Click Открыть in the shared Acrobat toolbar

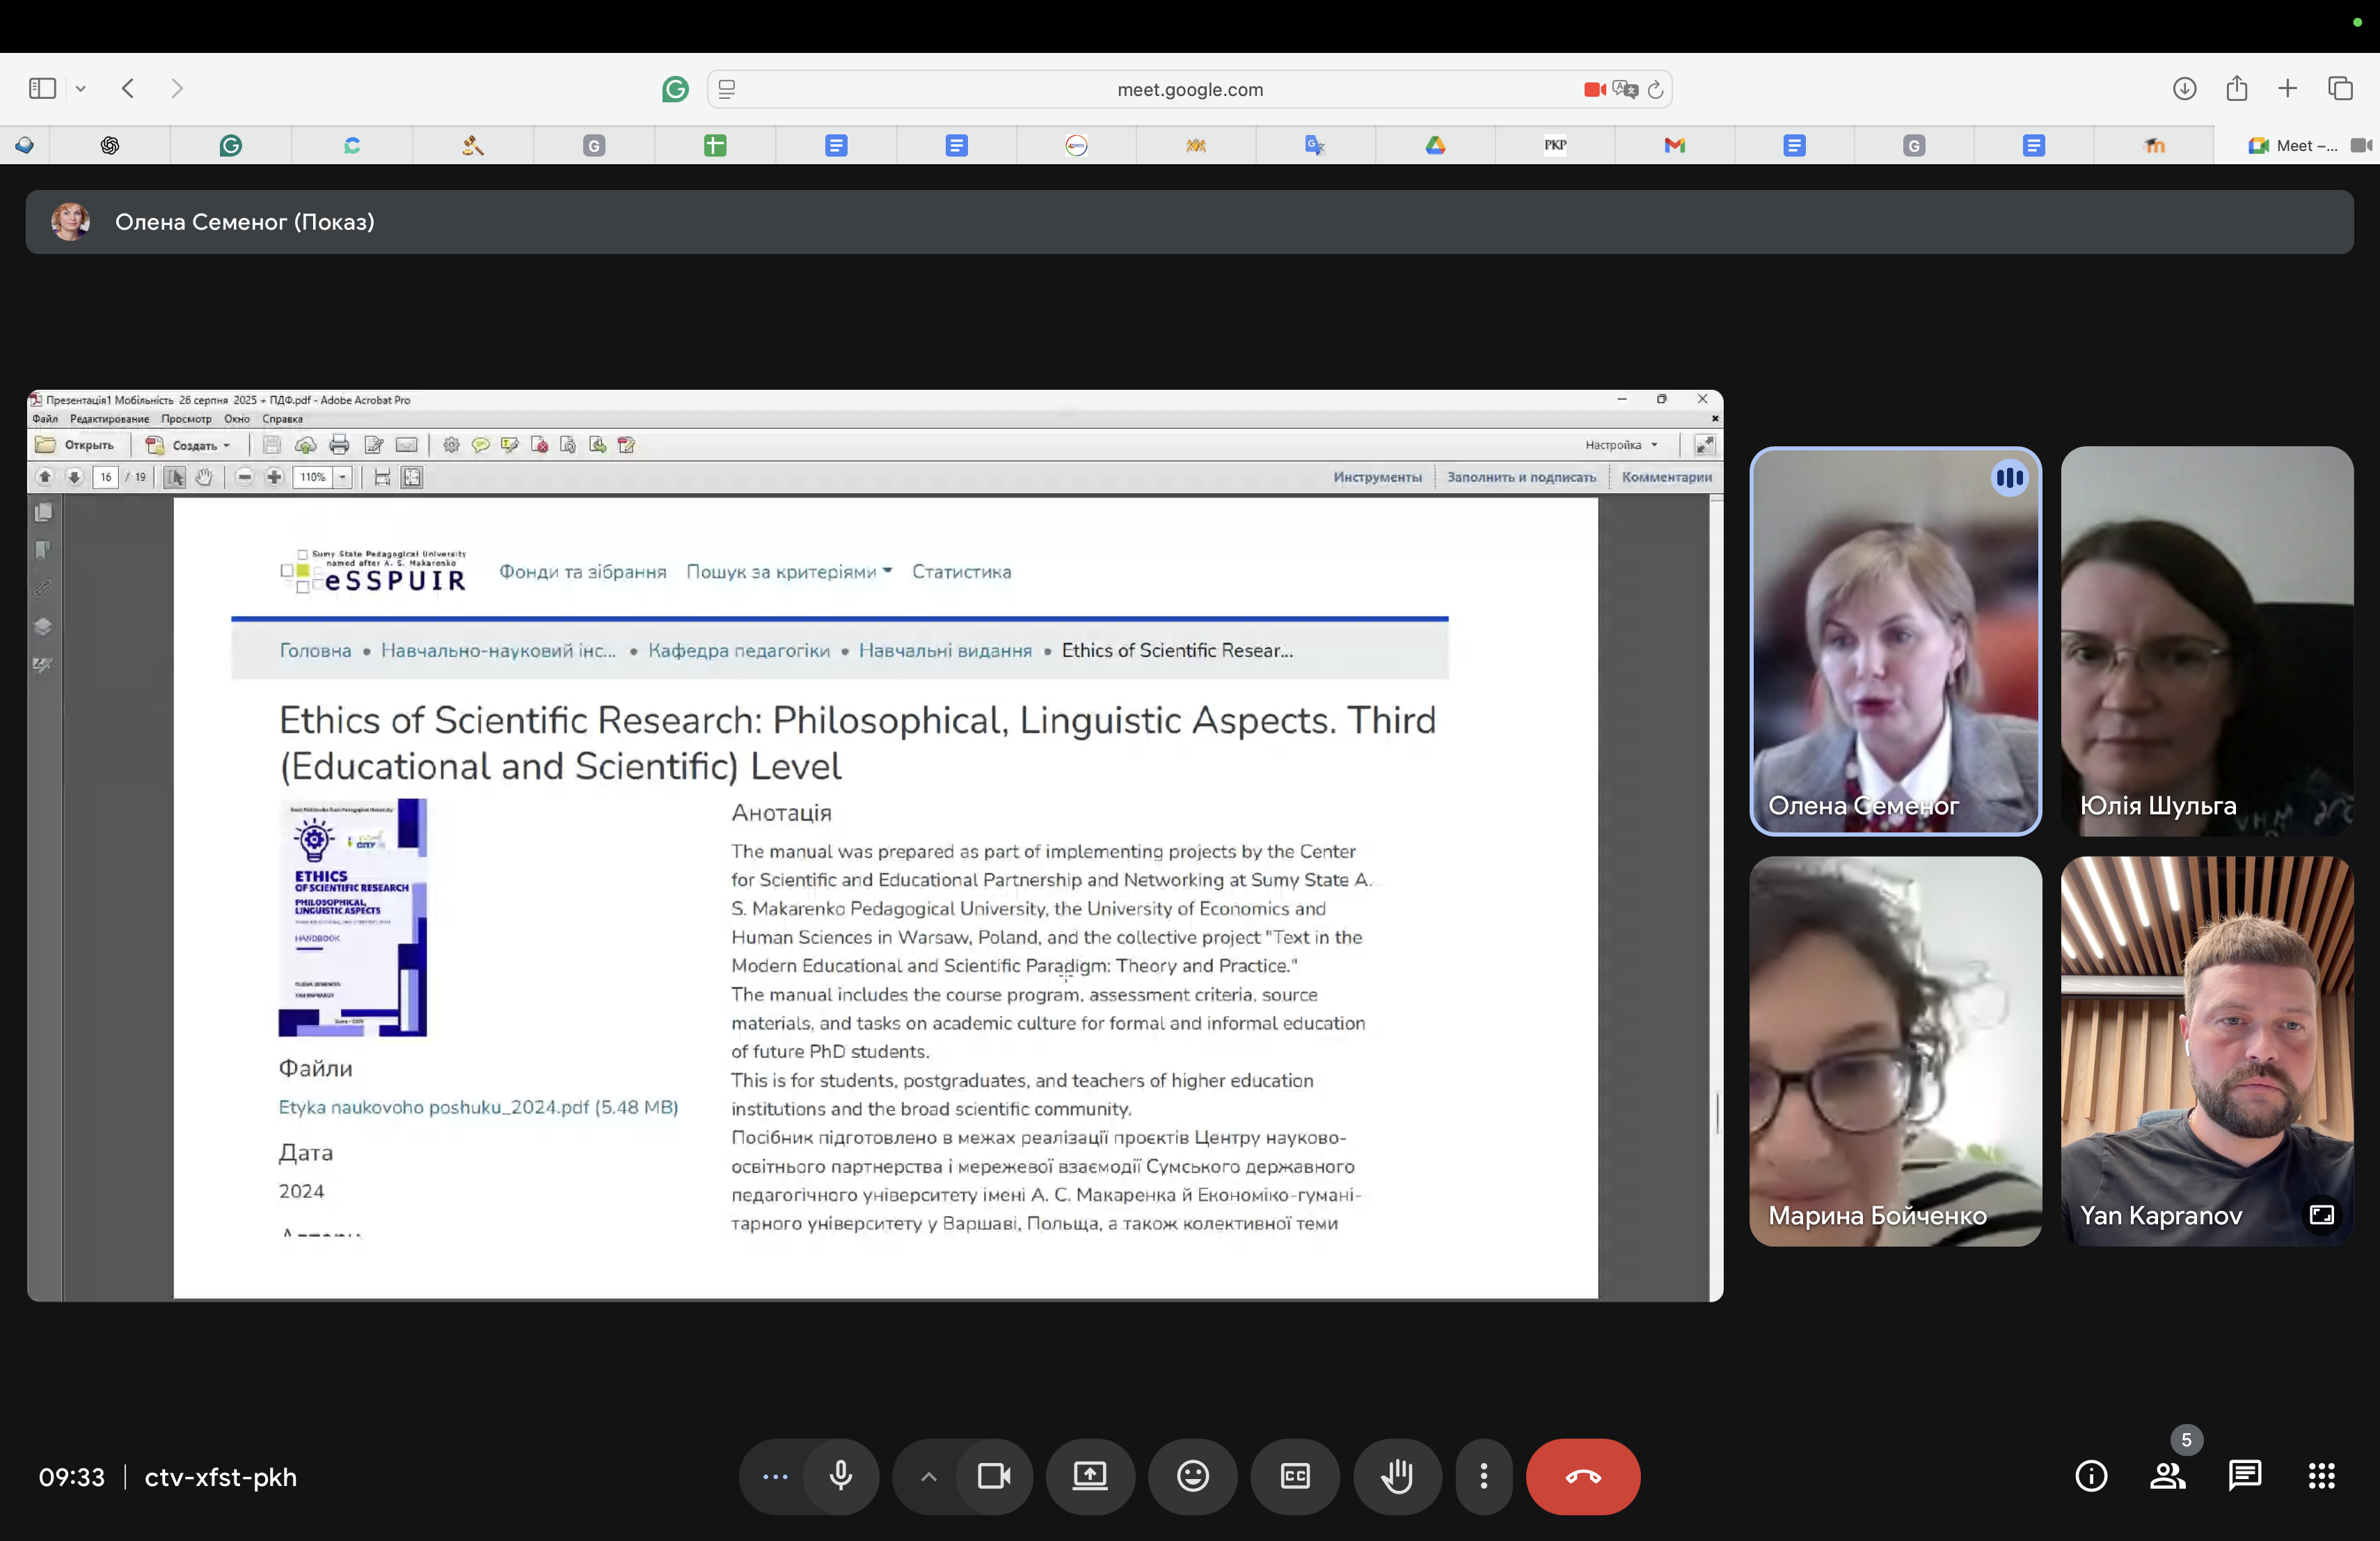pos(75,445)
